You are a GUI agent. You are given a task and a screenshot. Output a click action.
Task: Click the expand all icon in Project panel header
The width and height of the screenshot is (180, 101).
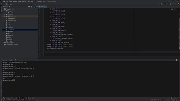(x=31, y=7)
